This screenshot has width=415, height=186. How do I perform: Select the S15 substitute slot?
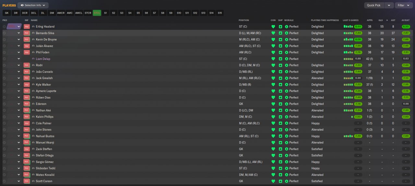click(x=220, y=13)
